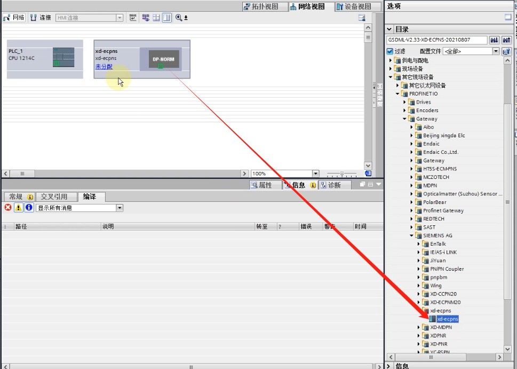This screenshot has width=517, height=369.
Task: Toggle the blue information messages filter
Action: coord(29,208)
